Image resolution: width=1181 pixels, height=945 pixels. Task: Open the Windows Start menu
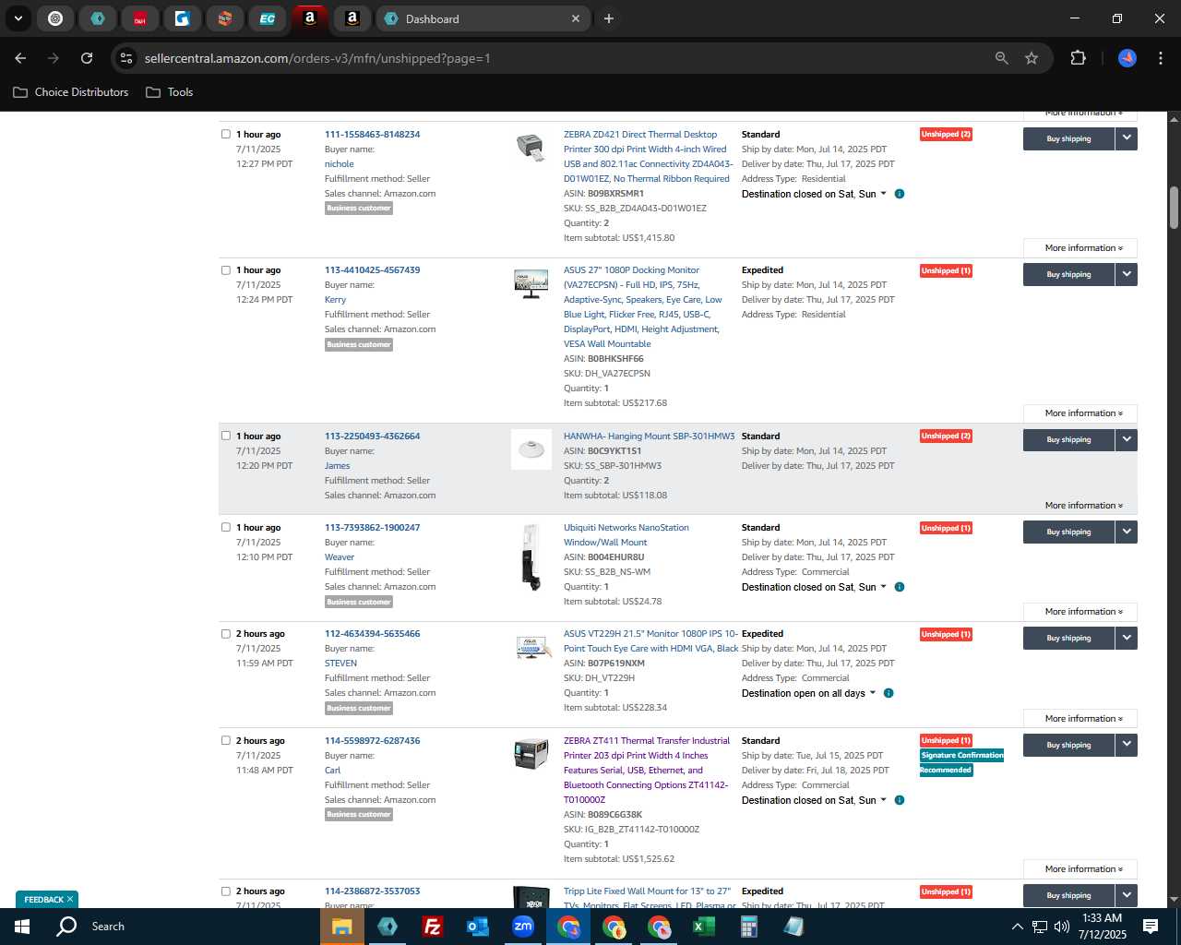coord(22,927)
